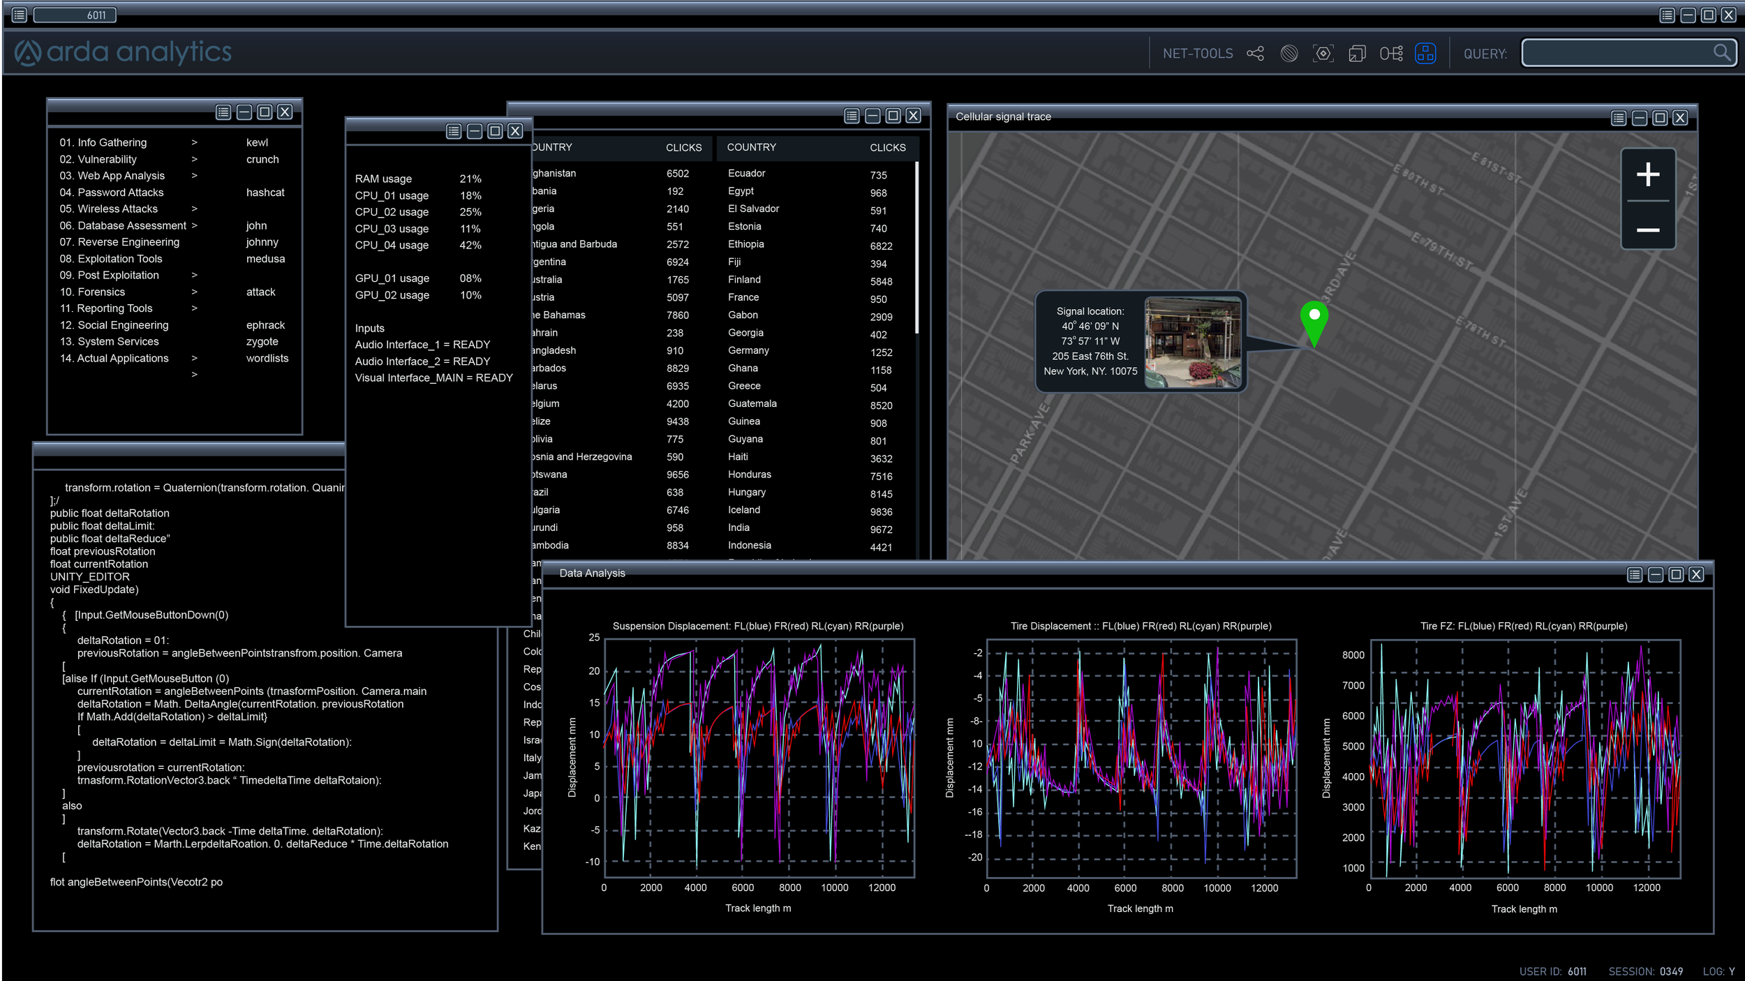Select 08. Exploitation Tools menu entry
The height and width of the screenshot is (981, 1745).
111,259
